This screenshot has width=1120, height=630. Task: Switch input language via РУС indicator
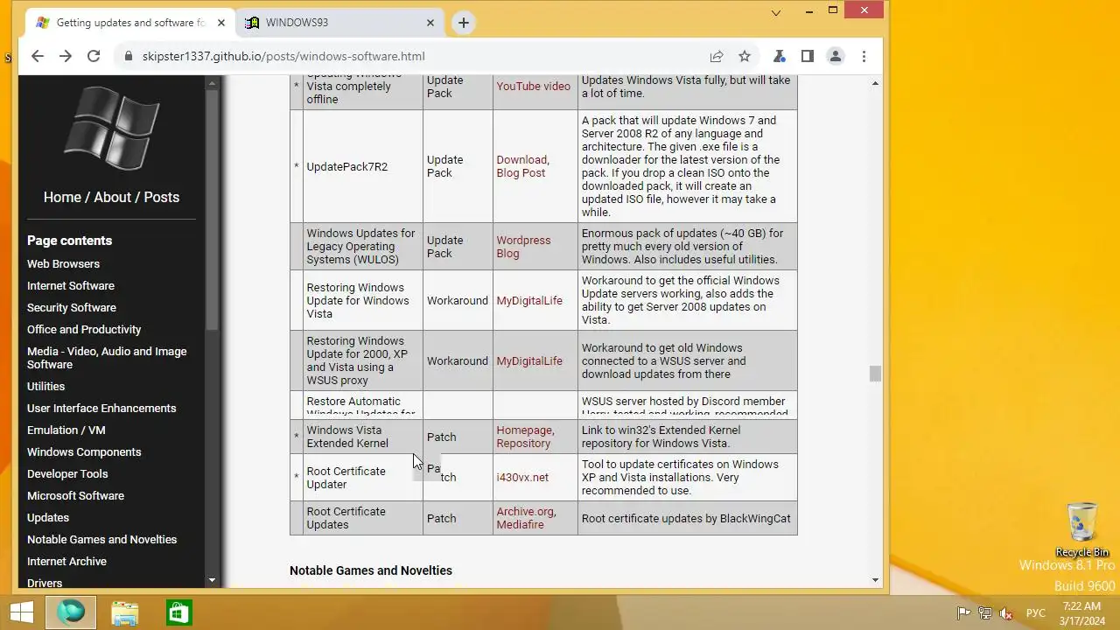(1035, 613)
